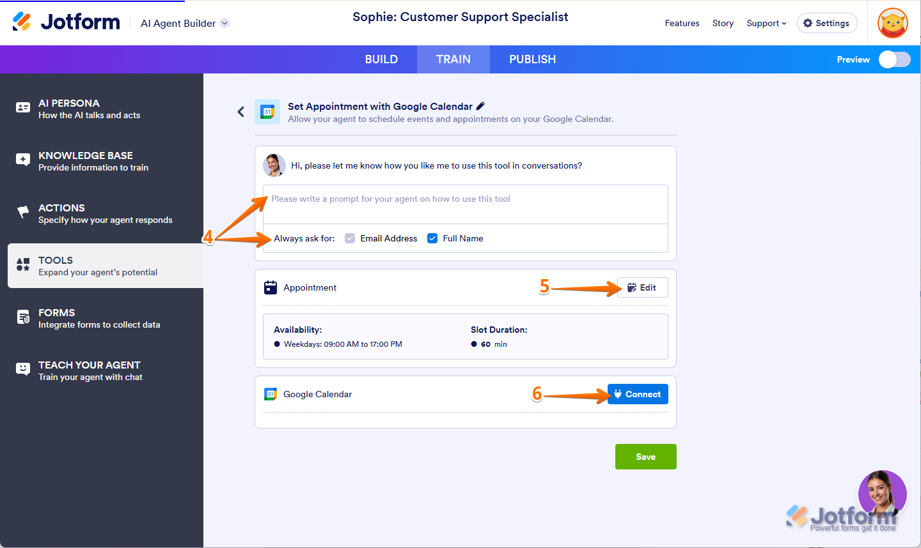Click the Jotform logo icon
The image size is (921, 548).
tap(22, 22)
